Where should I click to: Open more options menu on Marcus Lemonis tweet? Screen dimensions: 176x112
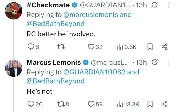click(169, 63)
